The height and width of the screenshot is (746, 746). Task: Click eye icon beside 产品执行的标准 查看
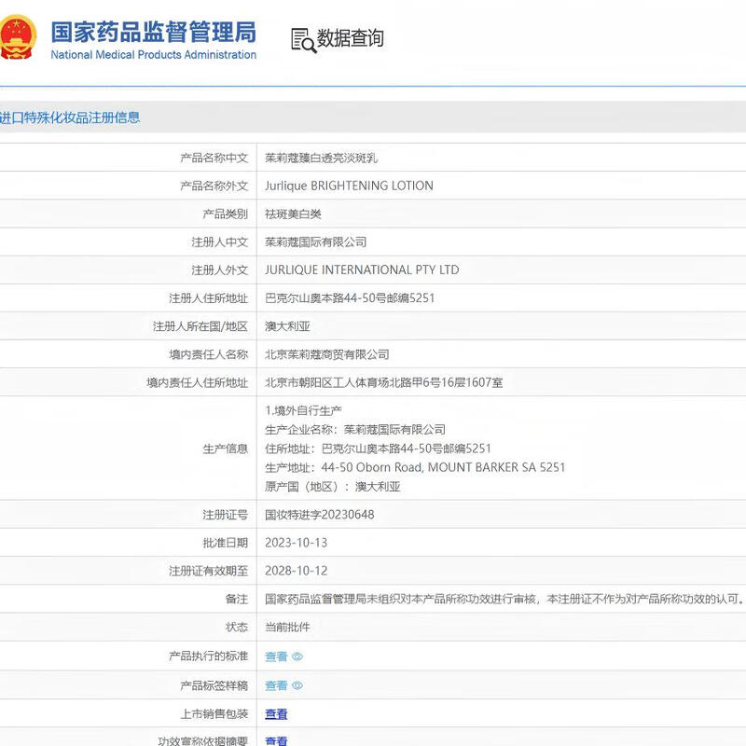[297, 656]
